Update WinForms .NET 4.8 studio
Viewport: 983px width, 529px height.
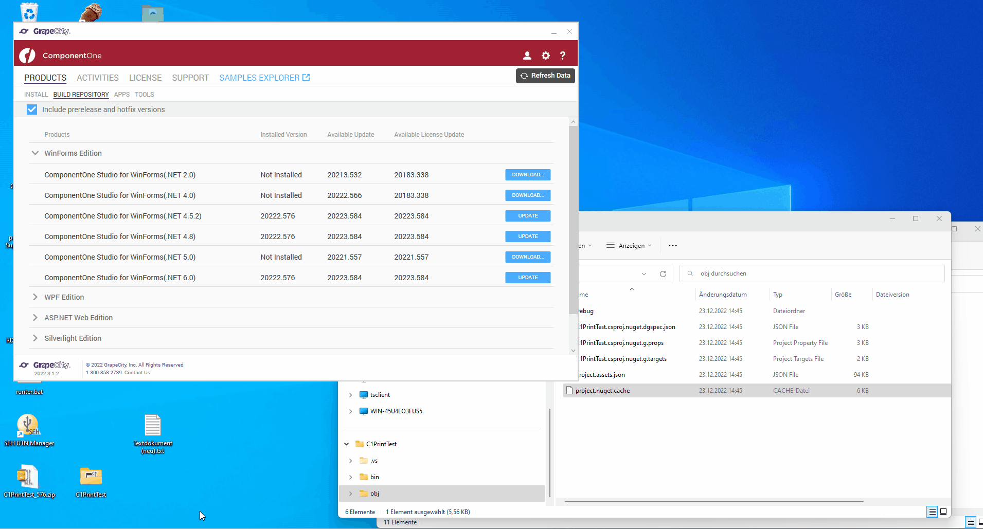528,236
